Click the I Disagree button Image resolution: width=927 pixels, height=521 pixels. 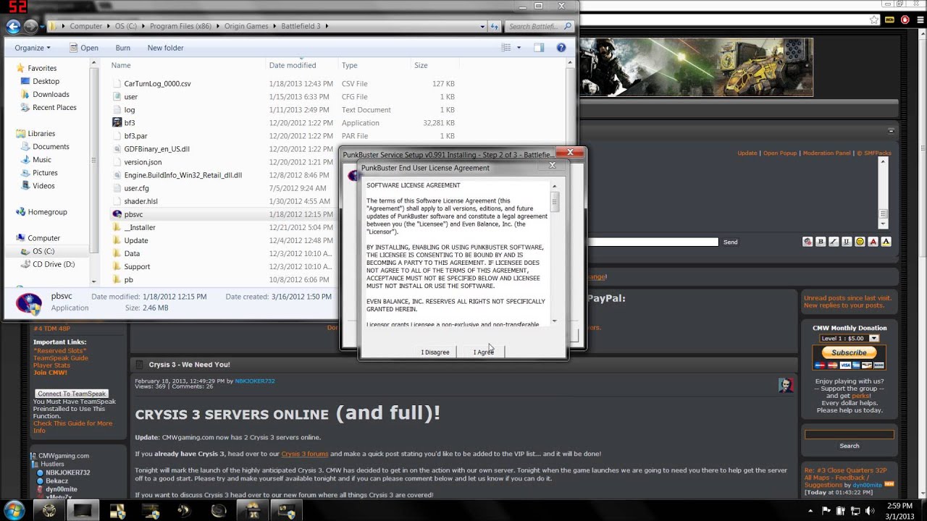(x=435, y=352)
